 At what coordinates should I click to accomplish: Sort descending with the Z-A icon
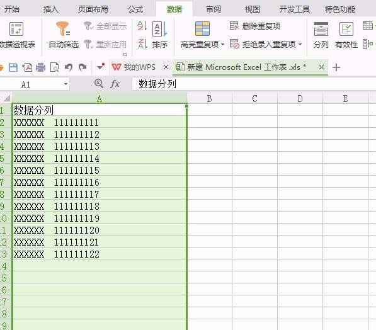click(142, 44)
